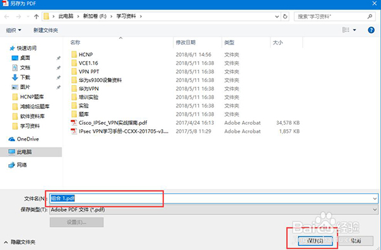Click the 1,857 KB size cell
Screen dimensions: 381x250
(290, 131)
